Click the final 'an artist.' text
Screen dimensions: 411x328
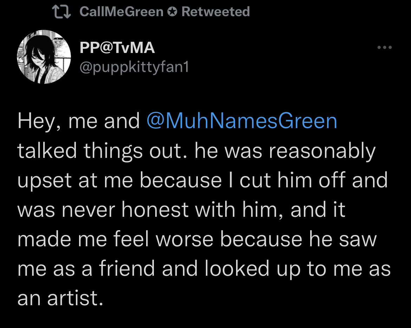[60, 298]
